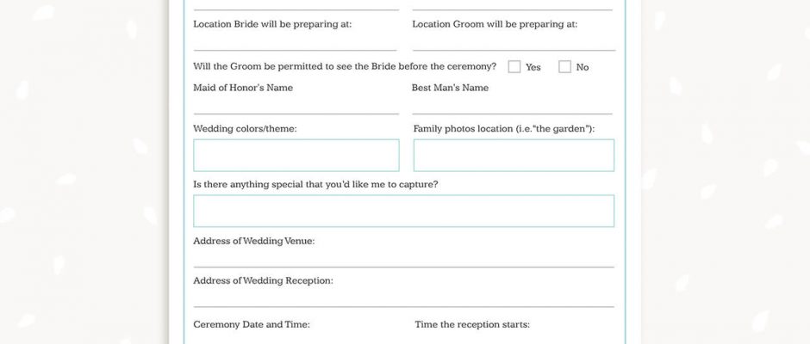Click the "Wedding colors/theme:" label
Image resolution: width=810 pixels, height=344 pixels.
(x=245, y=129)
